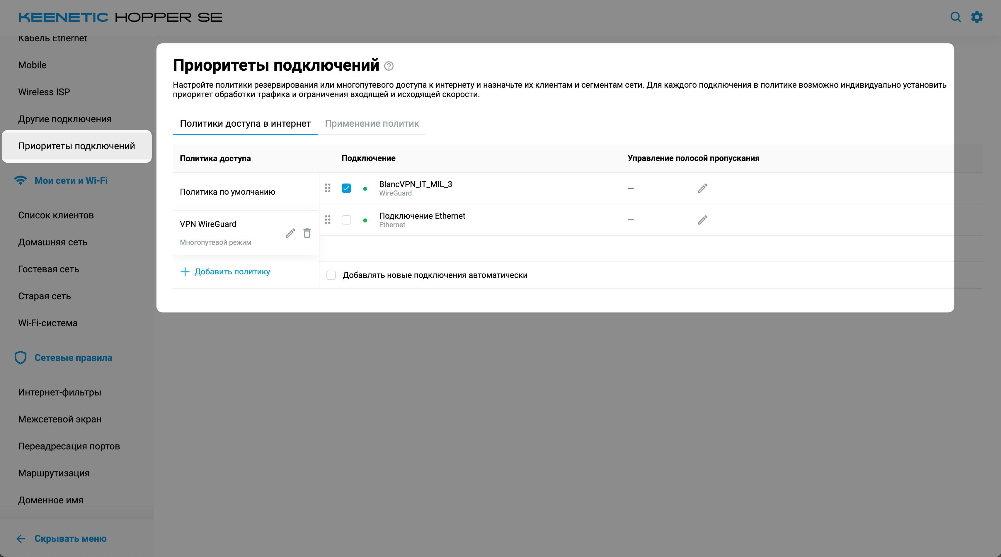The image size is (1001, 557).
Task: Switch to the 'Применение политик' tab
Action: pos(372,124)
